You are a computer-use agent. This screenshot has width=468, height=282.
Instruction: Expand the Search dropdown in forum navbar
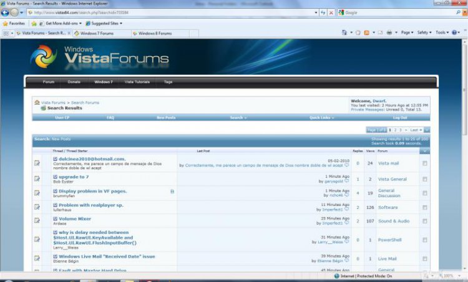pos(238,117)
